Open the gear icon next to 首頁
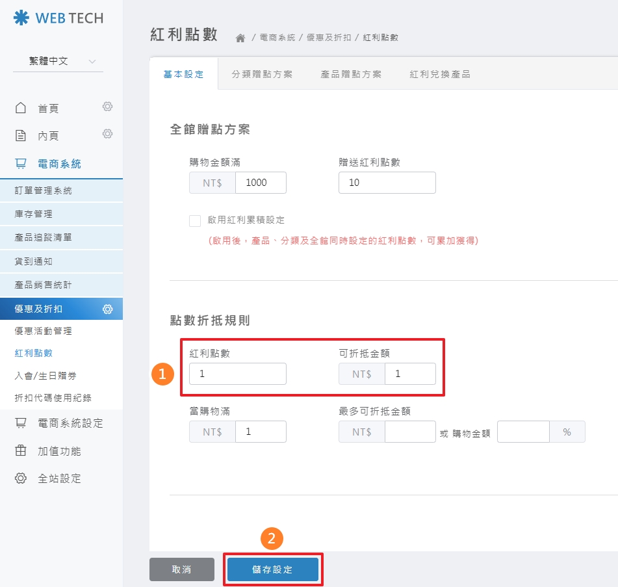Image resolution: width=618 pixels, height=587 pixels. click(107, 107)
